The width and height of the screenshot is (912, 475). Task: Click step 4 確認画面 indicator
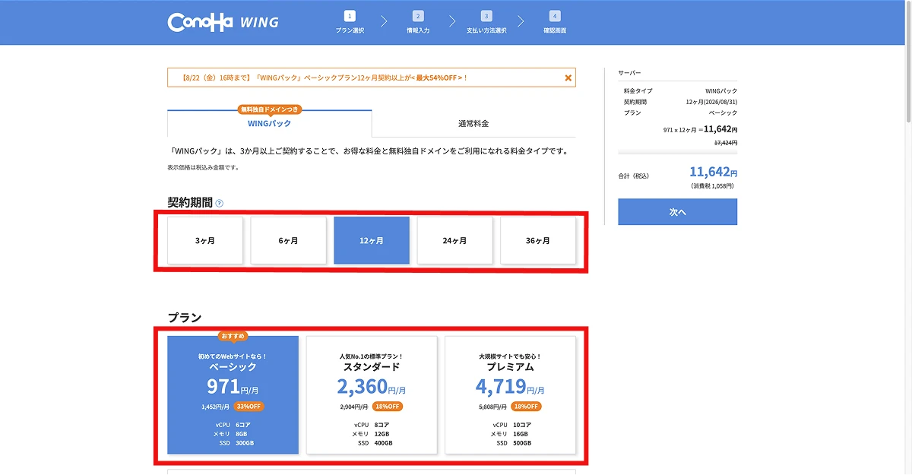tap(555, 22)
